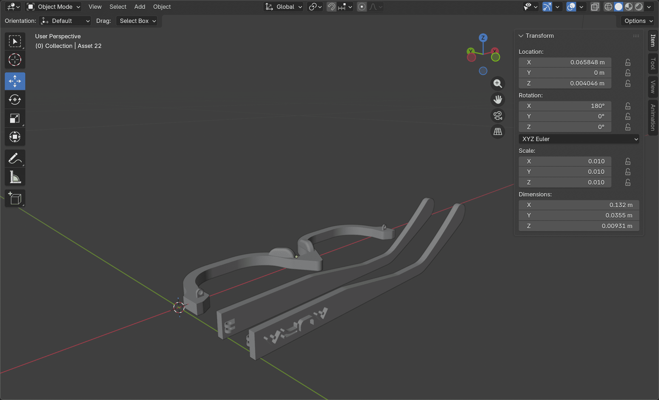Image resolution: width=659 pixels, height=400 pixels.
Task: Toggle proportional editing button
Action: pyautogui.click(x=362, y=7)
